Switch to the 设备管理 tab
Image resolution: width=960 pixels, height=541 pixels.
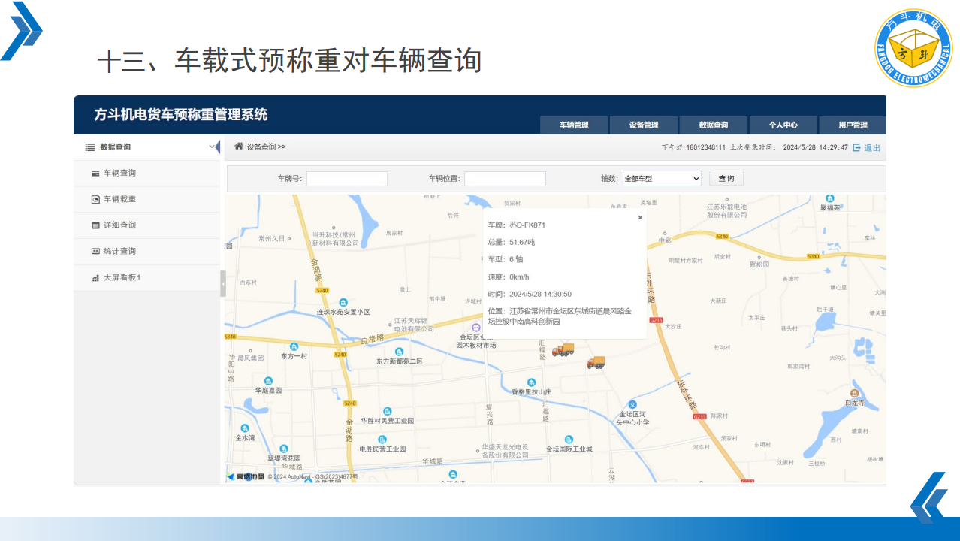(x=644, y=125)
